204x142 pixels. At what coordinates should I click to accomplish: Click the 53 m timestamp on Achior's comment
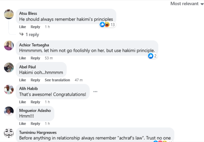[x=49, y=58]
